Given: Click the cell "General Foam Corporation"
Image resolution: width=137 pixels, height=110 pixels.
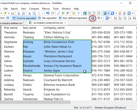Looking at the screenshot, I should click(61, 75).
